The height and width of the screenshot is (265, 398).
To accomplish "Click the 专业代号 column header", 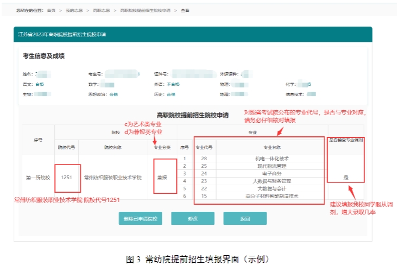I will (x=204, y=147).
